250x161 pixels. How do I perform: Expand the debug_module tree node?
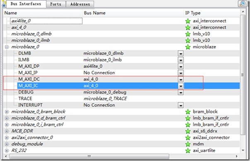[x=7, y=144]
